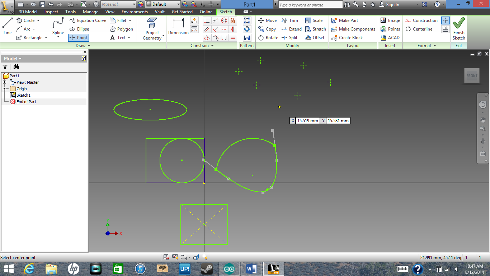
Task: Select the Line tool
Action: (8, 27)
